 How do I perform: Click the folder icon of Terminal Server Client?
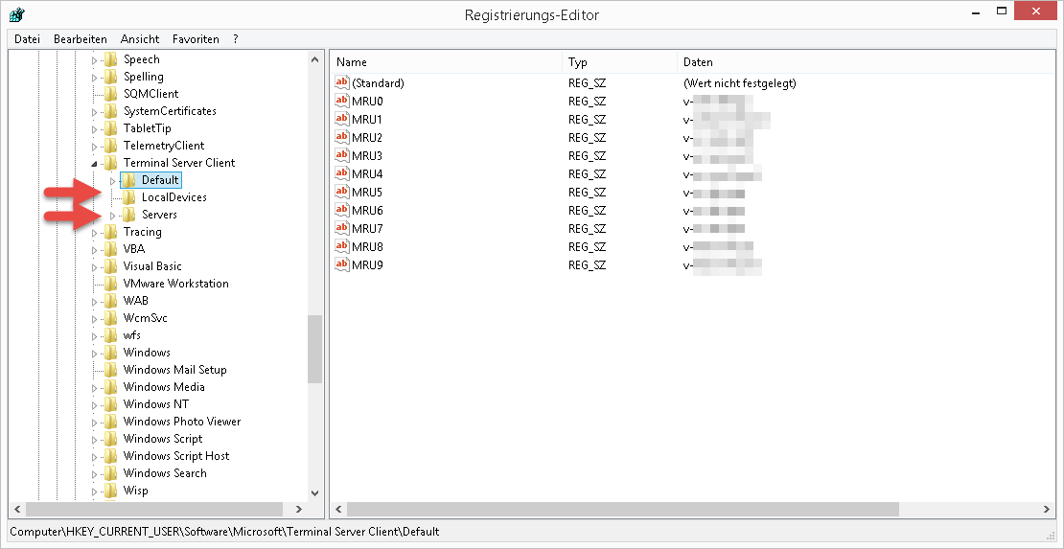click(x=110, y=163)
